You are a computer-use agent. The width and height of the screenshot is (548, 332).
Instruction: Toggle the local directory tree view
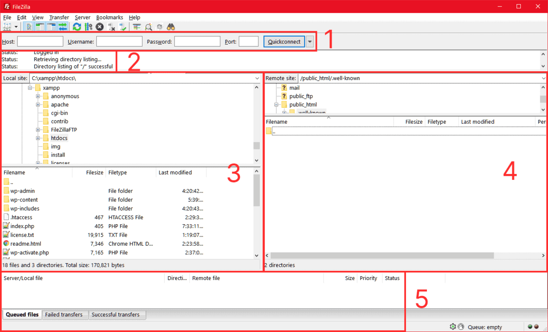click(x=39, y=26)
